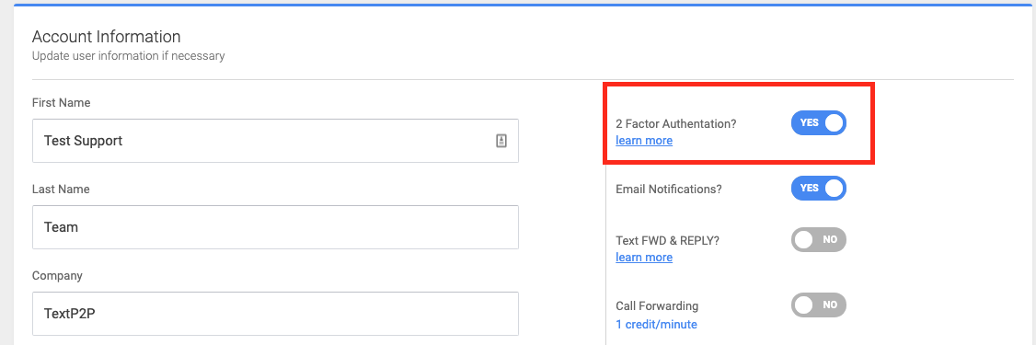Click the Last Name label
The height and width of the screenshot is (345, 1036).
(61, 189)
